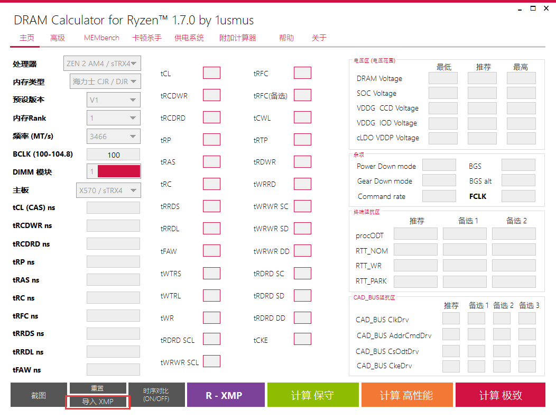Click the orange 计算 高性能 button
The height and width of the screenshot is (418, 556).
pos(407,395)
